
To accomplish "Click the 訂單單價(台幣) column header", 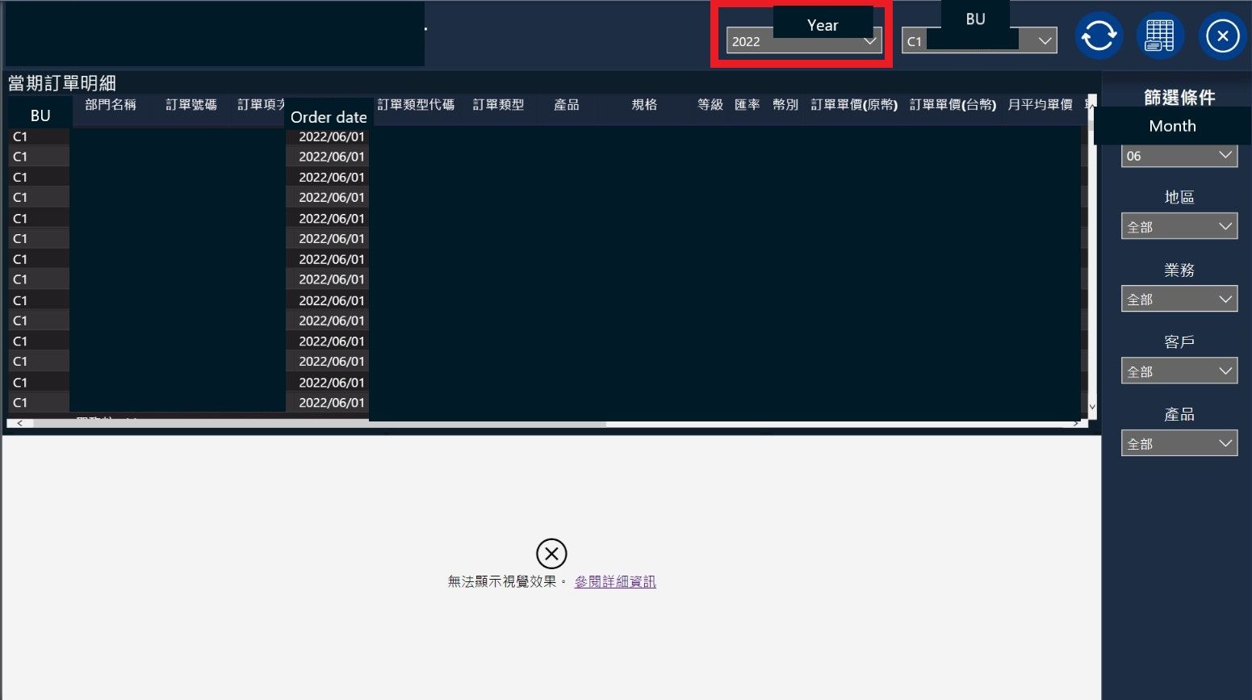I will (x=953, y=105).
